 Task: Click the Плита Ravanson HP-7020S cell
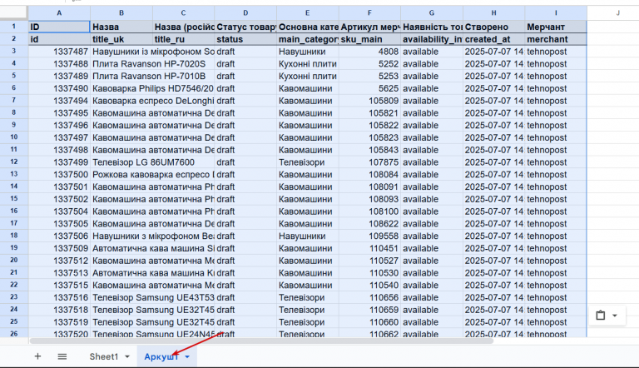tap(121, 64)
